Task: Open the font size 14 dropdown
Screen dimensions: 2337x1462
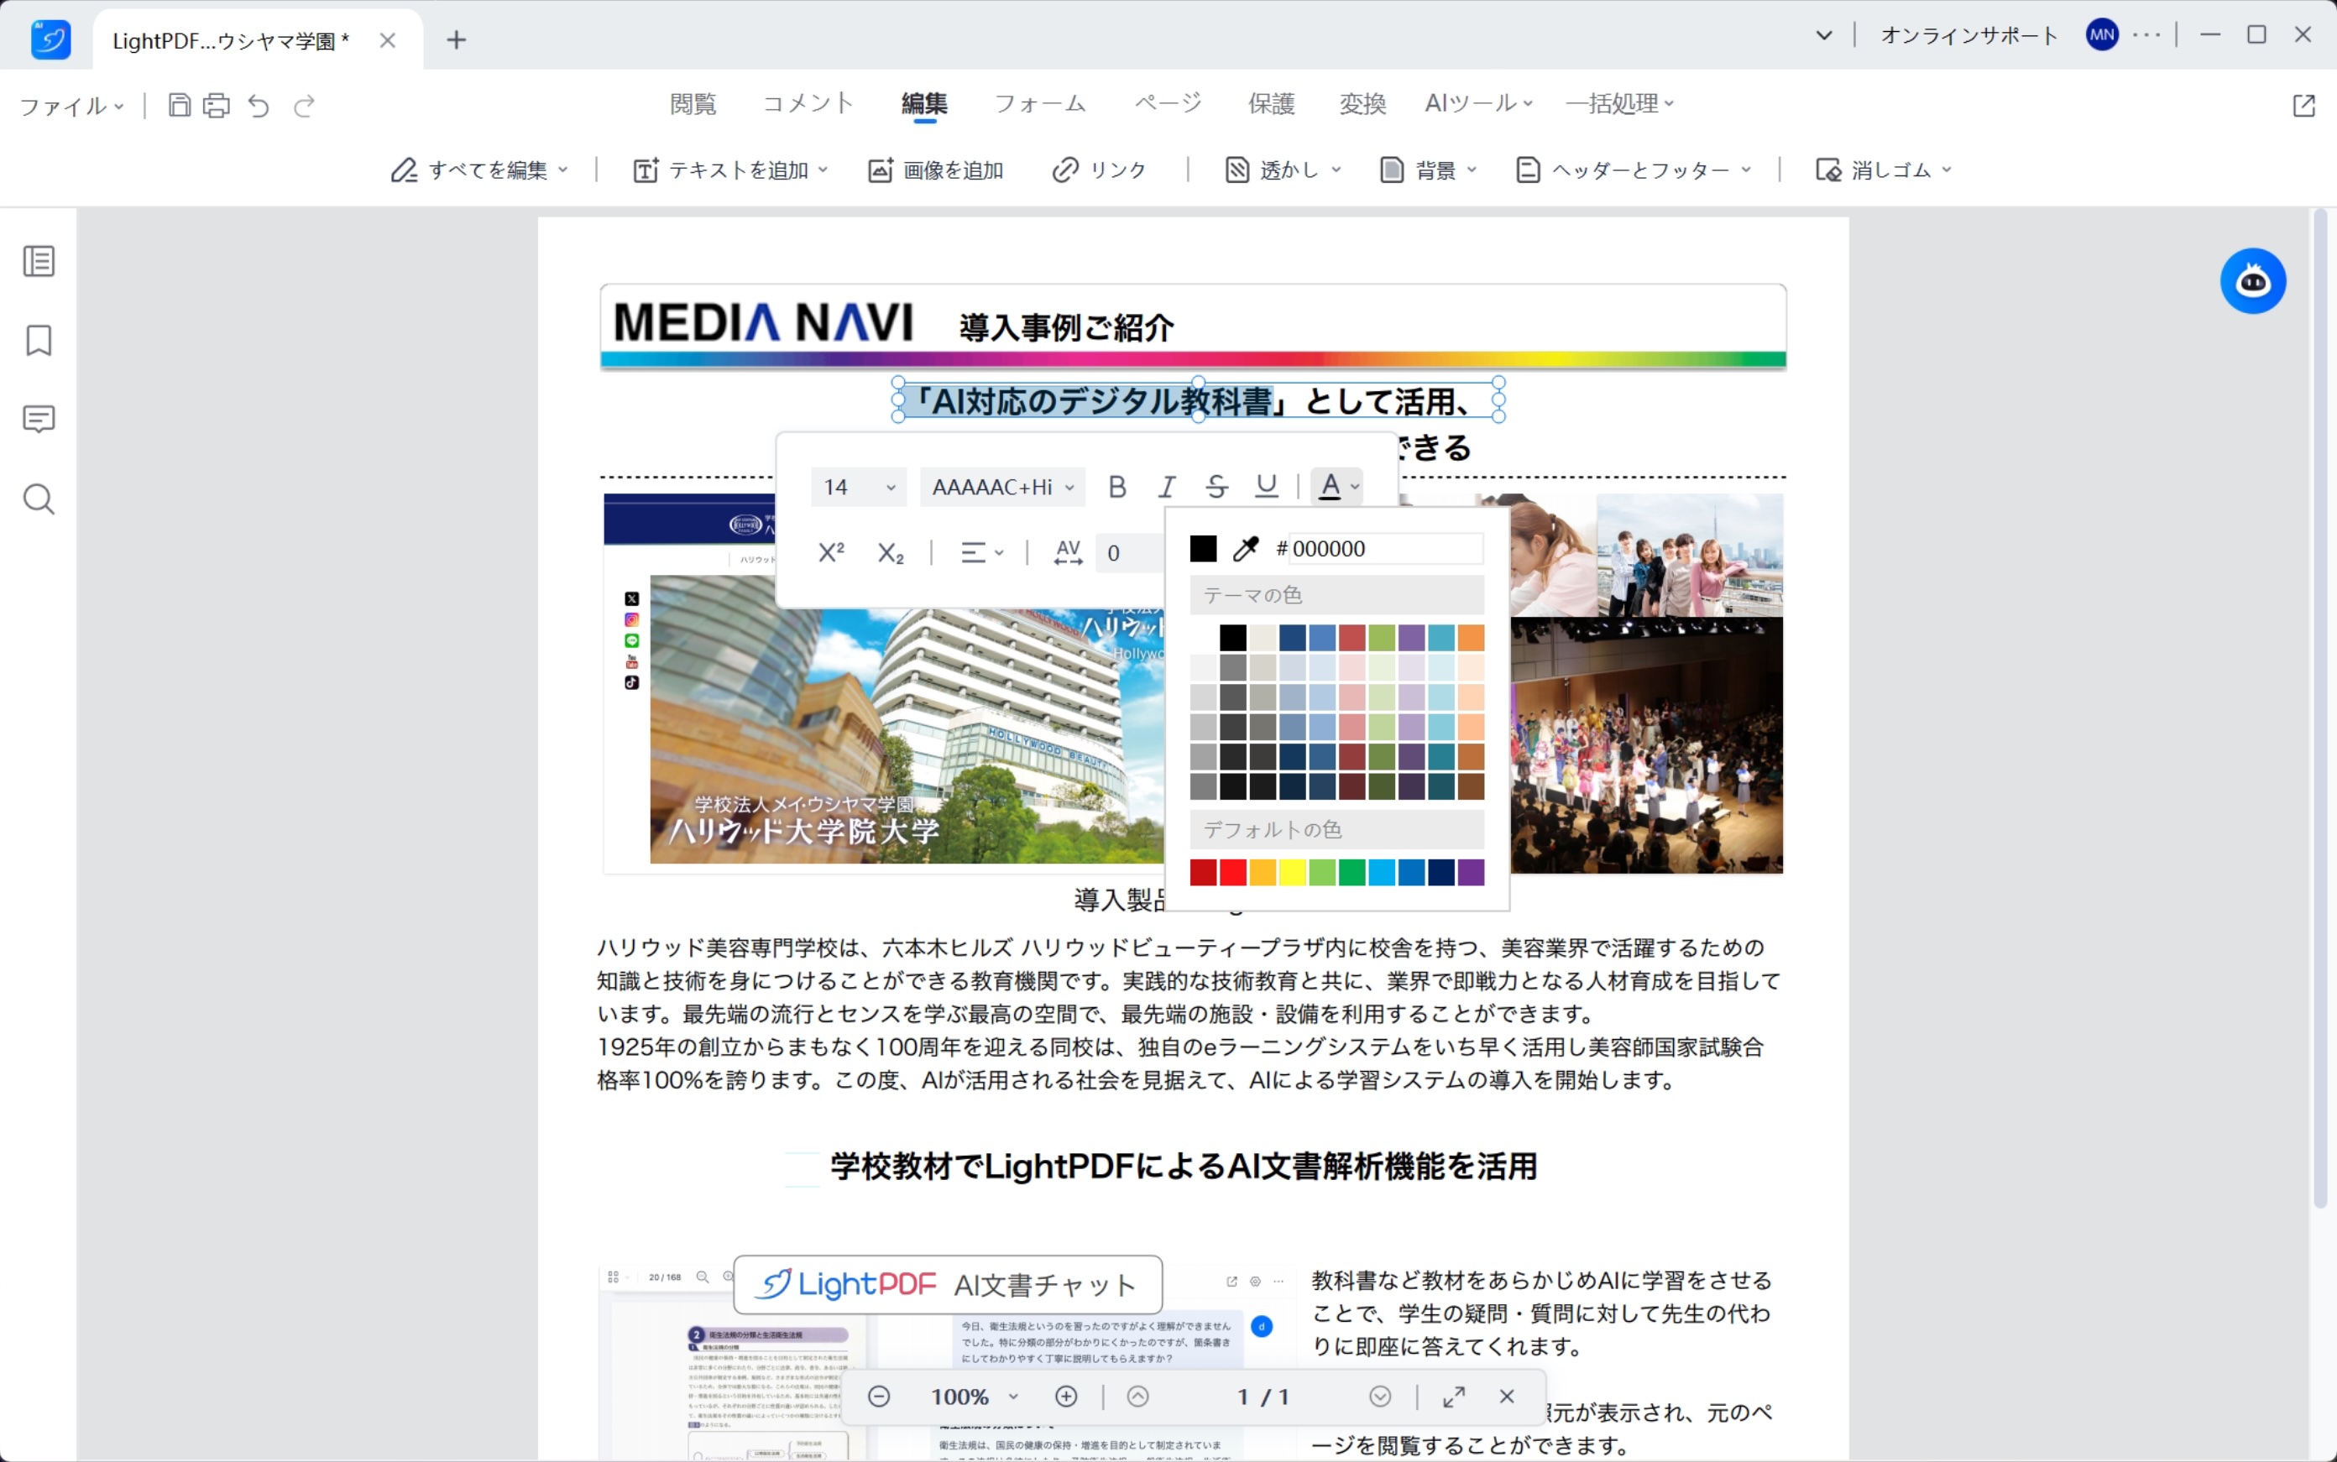Action: tap(859, 487)
